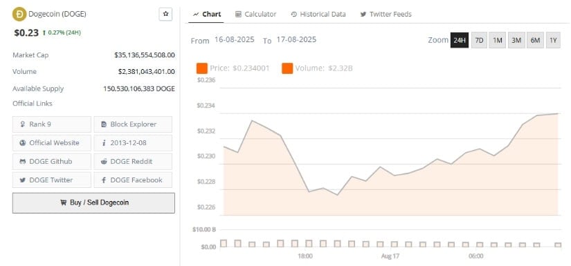Click the 06:00 time axis label
571x266 pixels.
click(476, 256)
